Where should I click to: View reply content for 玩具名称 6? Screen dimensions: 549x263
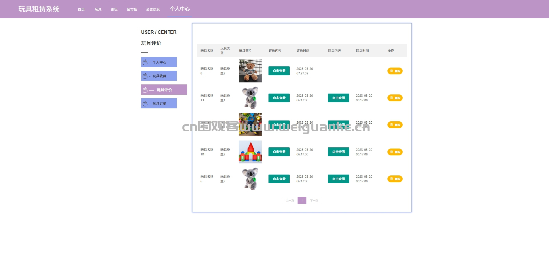click(x=339, y=179)
